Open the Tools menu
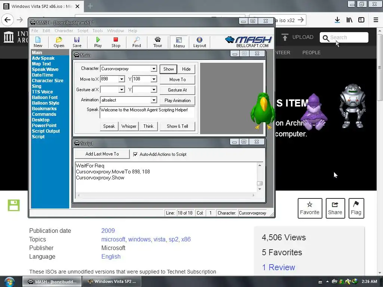The width and height of the screenshot is (383, 287). [98, 31]
